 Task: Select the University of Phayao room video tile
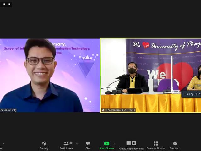coord(151,75)
